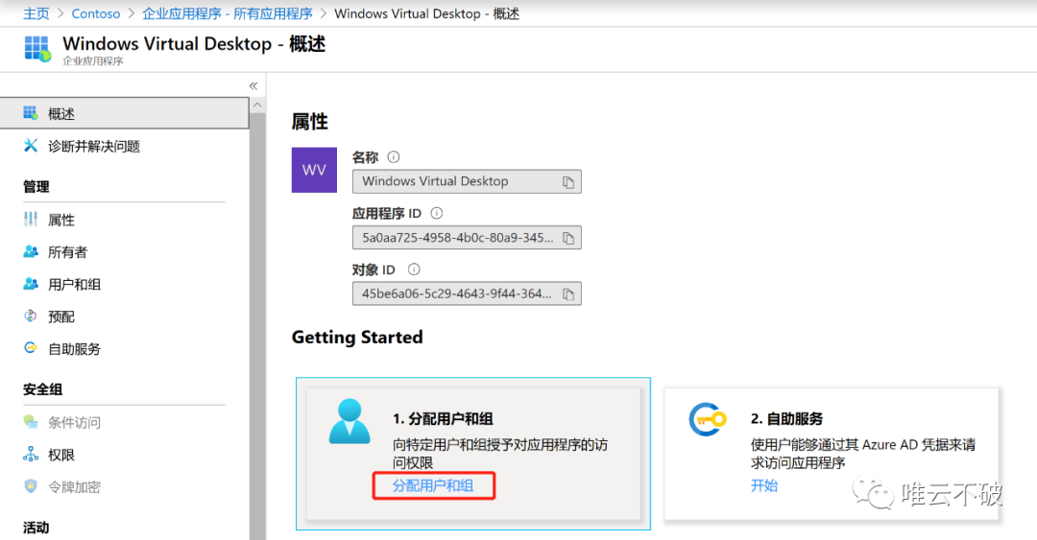Click the shield icon beside 令牌加密
The image size is (1037, 540).
[x=31, y=485]
